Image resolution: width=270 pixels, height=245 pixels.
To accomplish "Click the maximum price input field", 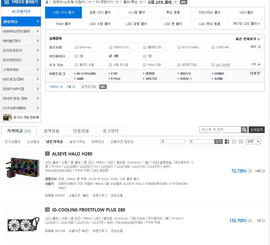I will point(201,142).
